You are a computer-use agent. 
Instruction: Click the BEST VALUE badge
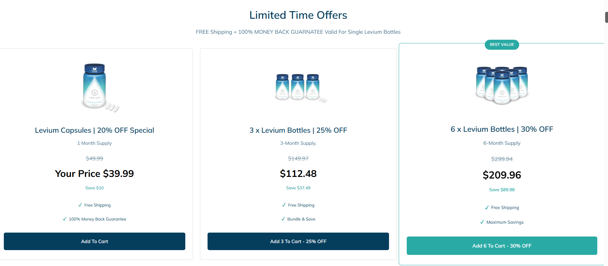pos(502,45)
